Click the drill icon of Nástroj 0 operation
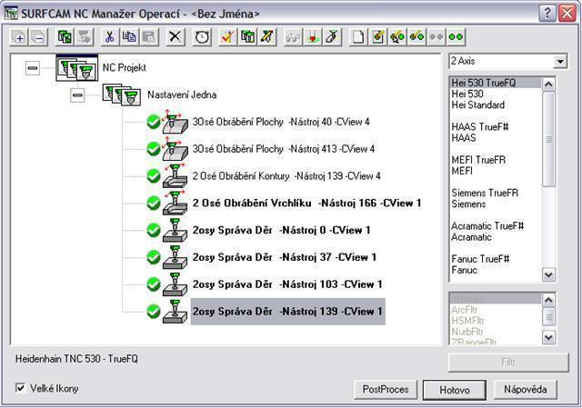This screenshot has height=408, width=582. click(176, 230)
